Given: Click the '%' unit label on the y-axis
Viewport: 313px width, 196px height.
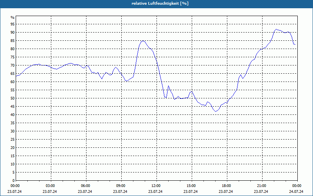Looking at the screenshot, I should click(13, 18).
